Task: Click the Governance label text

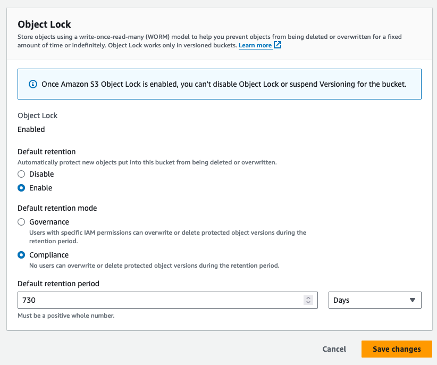Action: coord(49,222)
